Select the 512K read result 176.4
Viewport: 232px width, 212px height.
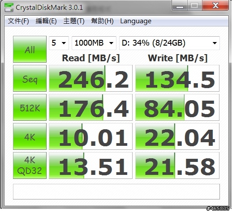(90, 107)
